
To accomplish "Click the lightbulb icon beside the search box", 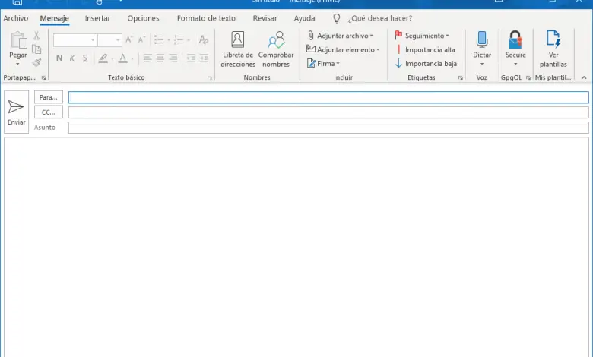I will (x=337, y=18).
